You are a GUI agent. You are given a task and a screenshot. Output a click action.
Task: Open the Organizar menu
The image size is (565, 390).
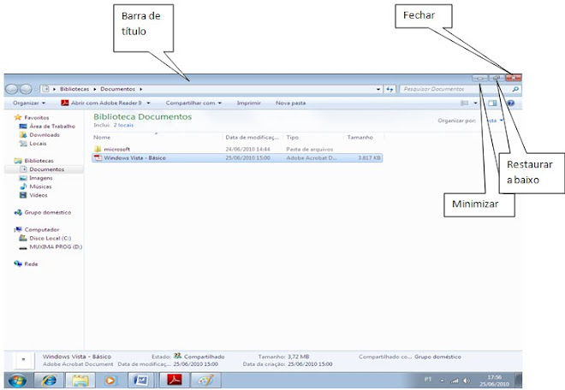click(29, 103)
